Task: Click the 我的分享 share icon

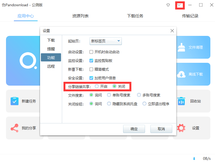Action: tap(14, 128)
